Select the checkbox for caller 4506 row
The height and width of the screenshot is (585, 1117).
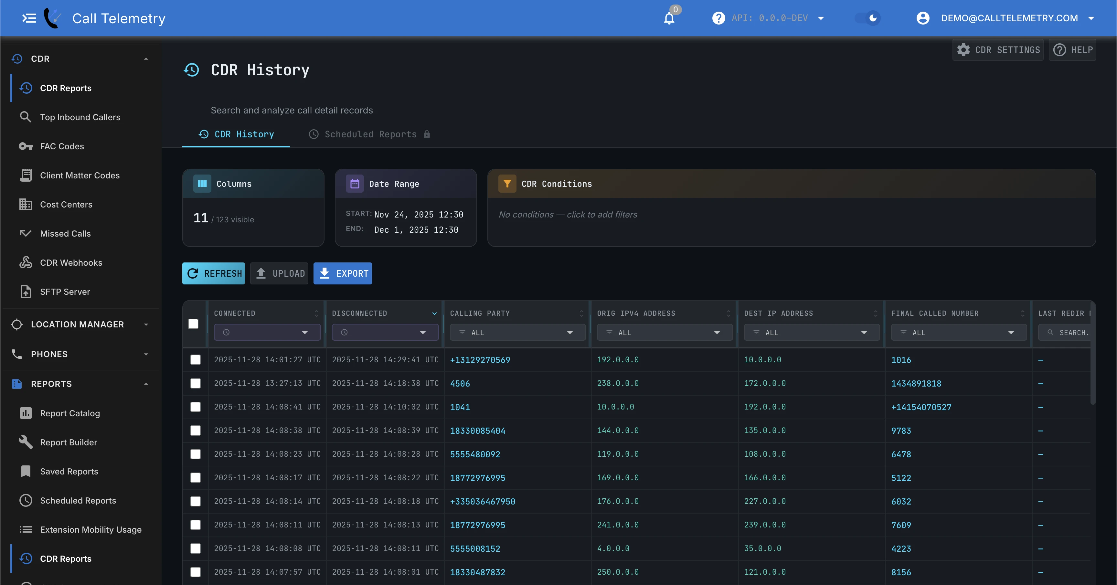[x=196, y=383]
